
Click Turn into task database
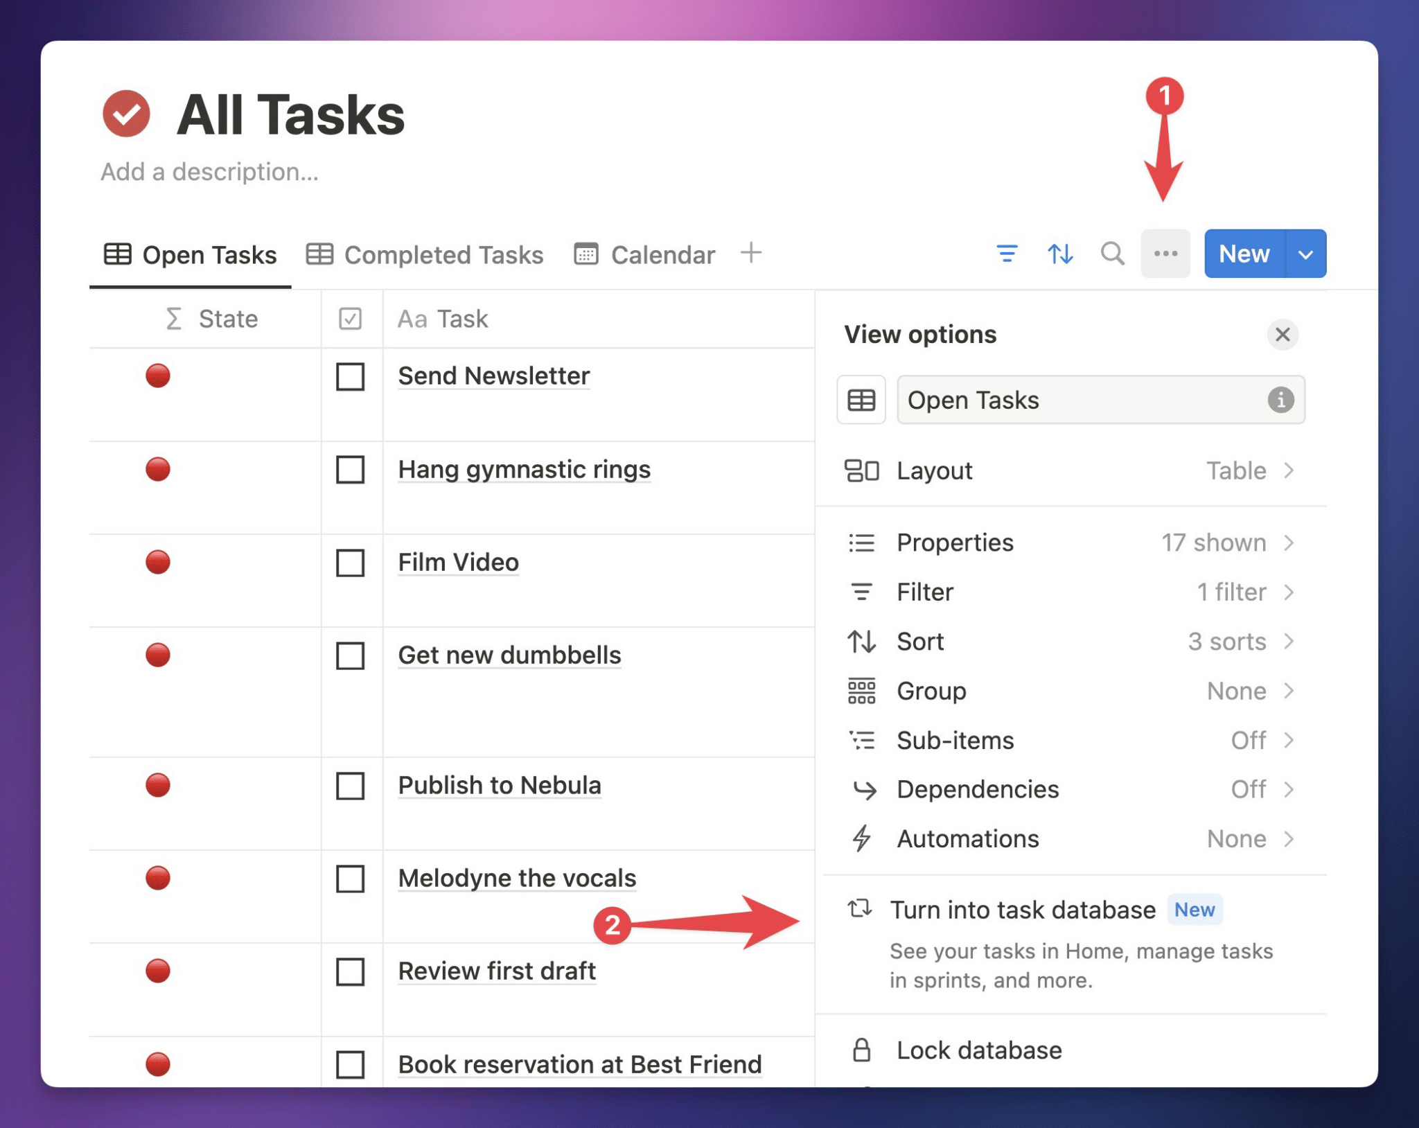(x=1022, y=910)
